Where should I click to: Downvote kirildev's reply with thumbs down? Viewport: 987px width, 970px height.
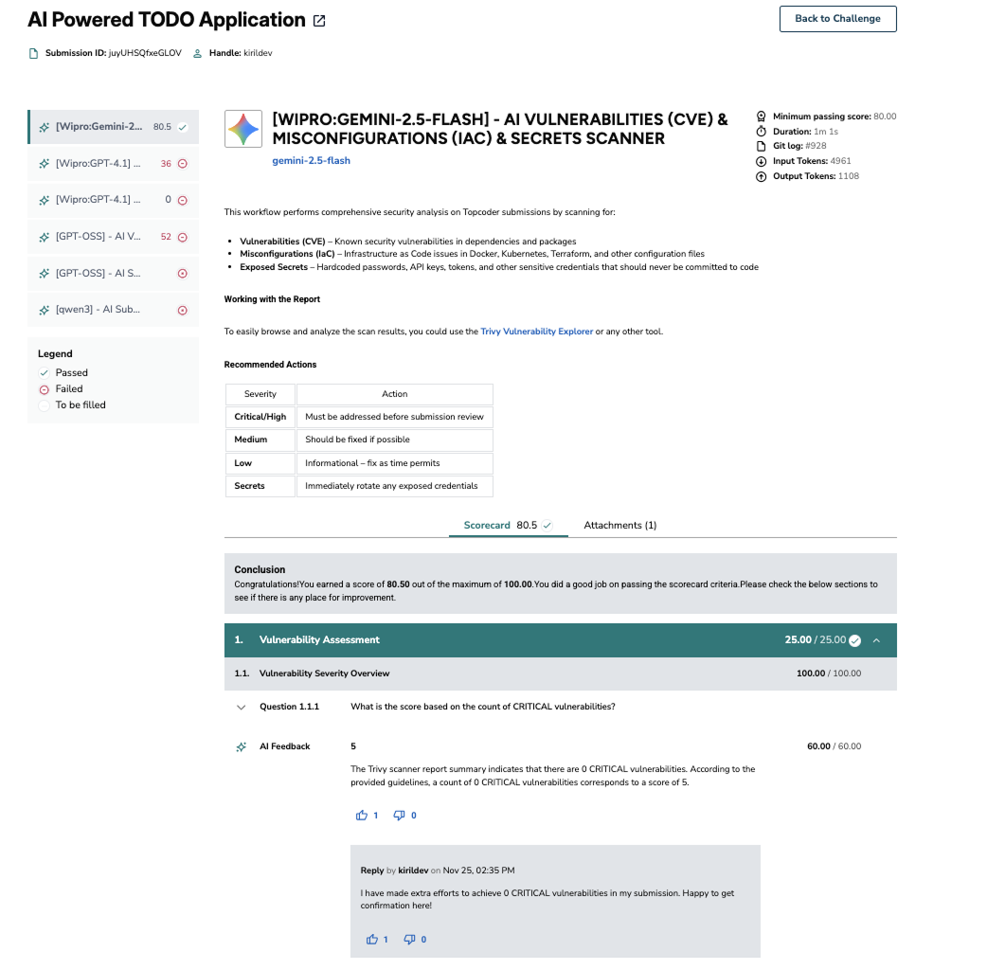[x=409, y=939]
